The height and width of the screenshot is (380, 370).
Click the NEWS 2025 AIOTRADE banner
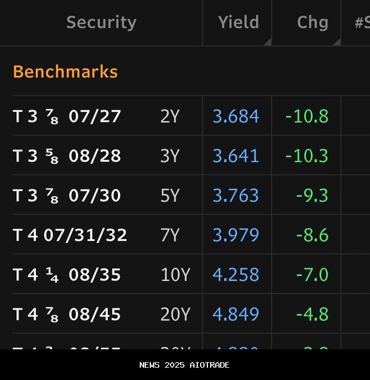coord(184,365)
